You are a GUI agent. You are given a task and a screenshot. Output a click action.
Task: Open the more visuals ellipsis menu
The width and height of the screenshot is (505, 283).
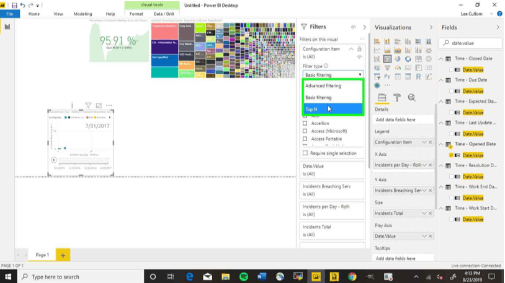[x=388, y=85]
